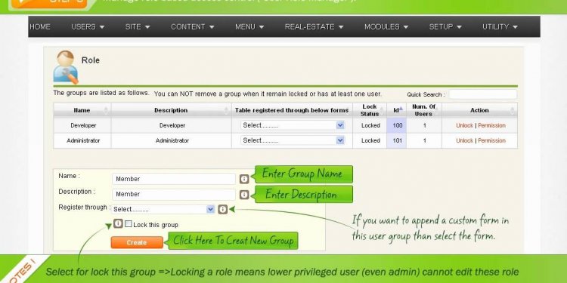This screenshot has width=567, height=283.
Task: Expand the MENU dropdown in navbar
Action: click(x=249, y=26)
